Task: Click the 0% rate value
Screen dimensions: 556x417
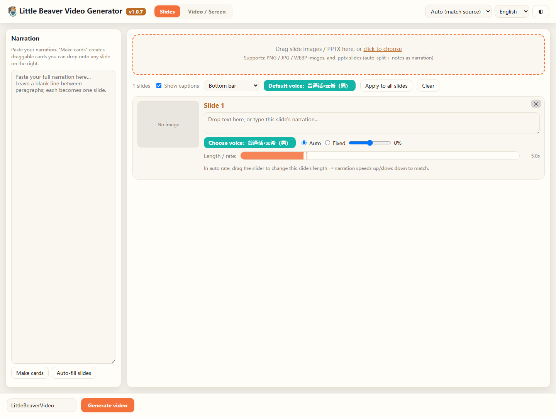Action: coord(398,143)
